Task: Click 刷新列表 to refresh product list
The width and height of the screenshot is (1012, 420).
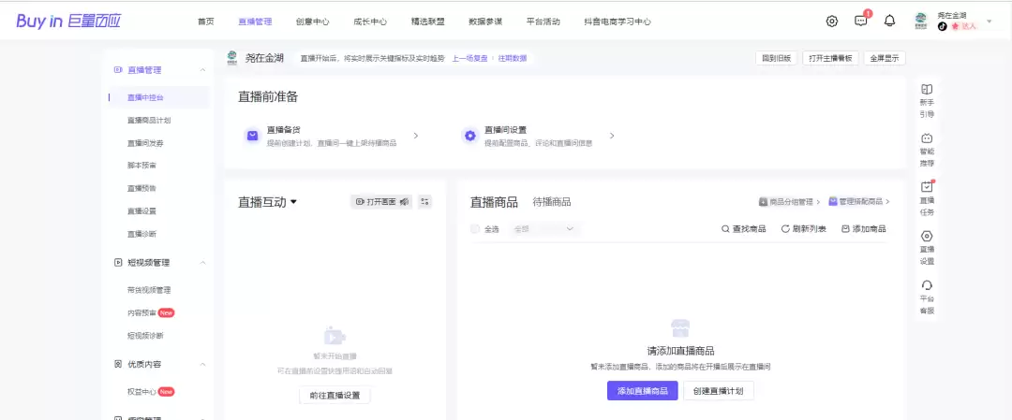Action: 804,229
